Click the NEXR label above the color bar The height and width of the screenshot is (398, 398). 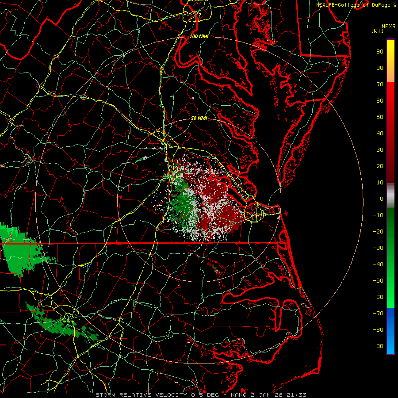[389, 27]
